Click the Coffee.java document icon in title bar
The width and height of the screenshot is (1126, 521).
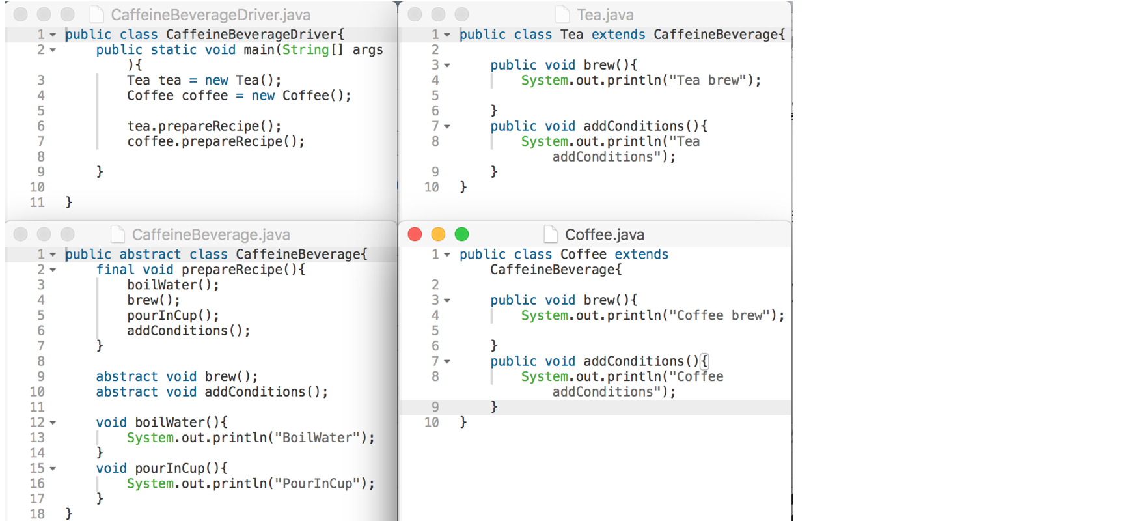[x=551, y=234]
